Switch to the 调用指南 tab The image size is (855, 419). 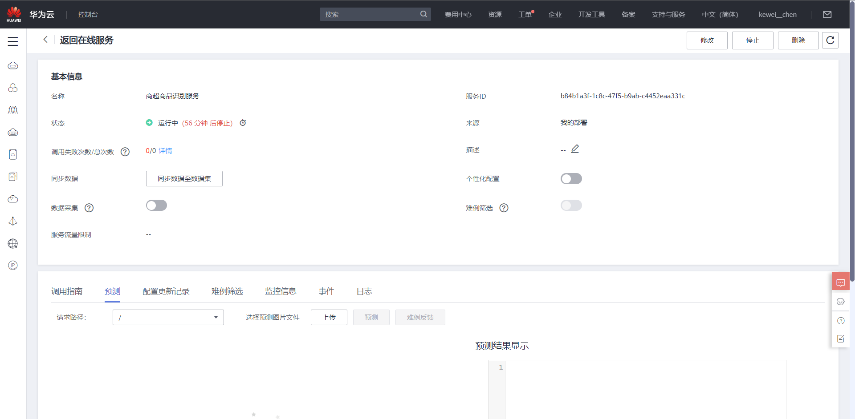67,291
